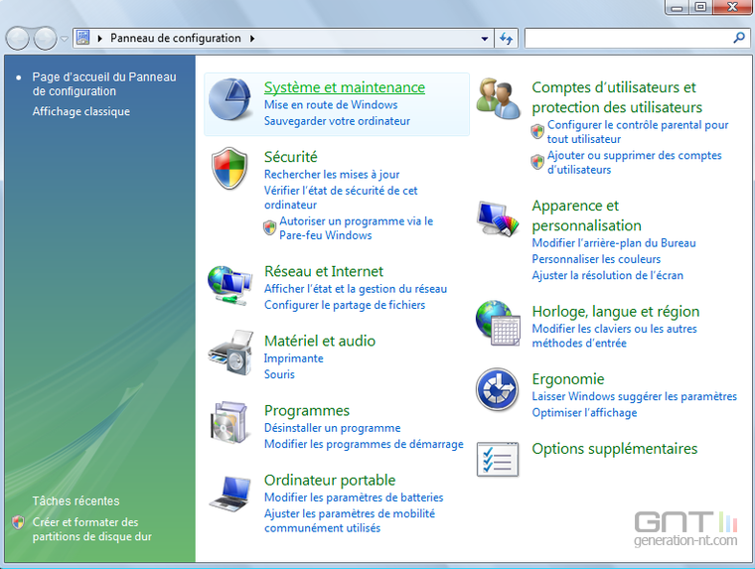Open the Horloge, langue et région heading

click(615, 312)
